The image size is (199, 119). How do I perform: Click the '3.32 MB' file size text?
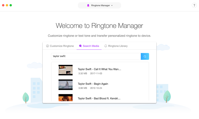click(x=83, y=73)
